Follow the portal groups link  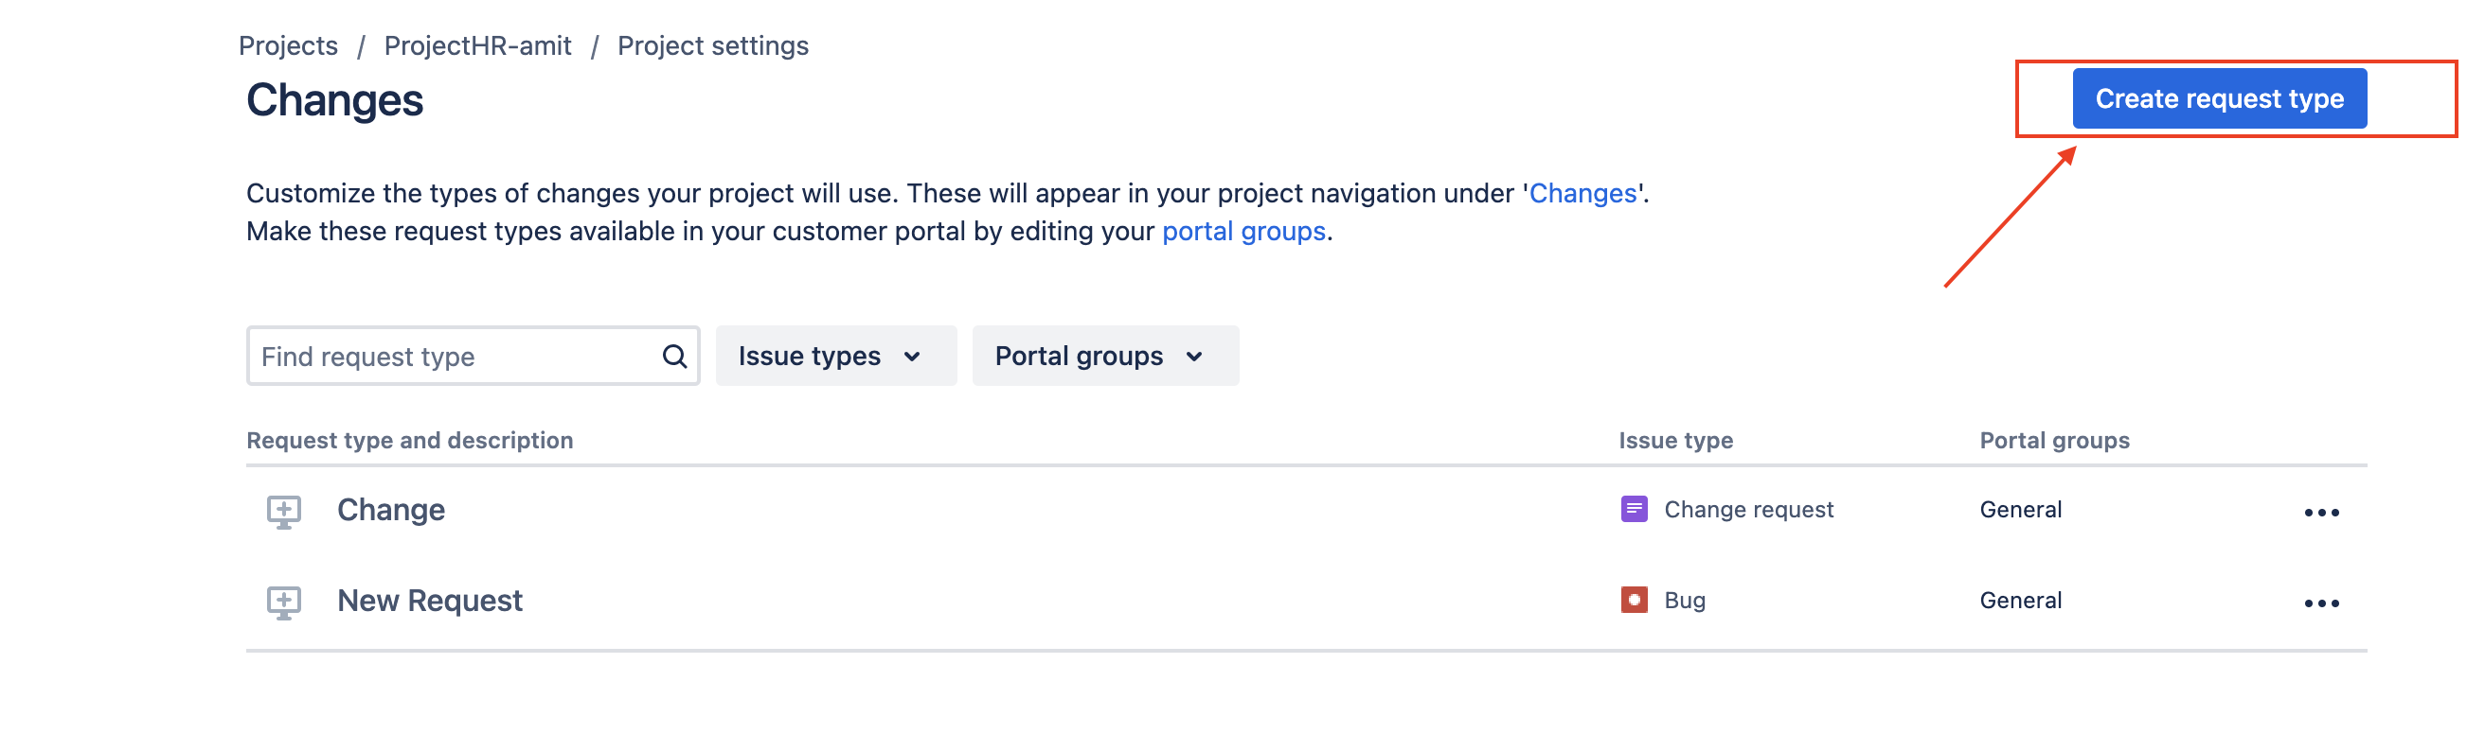pos(1242,233)
